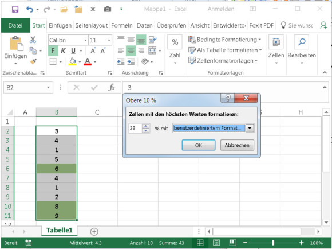Redo the last undone action

pos(46,9)
